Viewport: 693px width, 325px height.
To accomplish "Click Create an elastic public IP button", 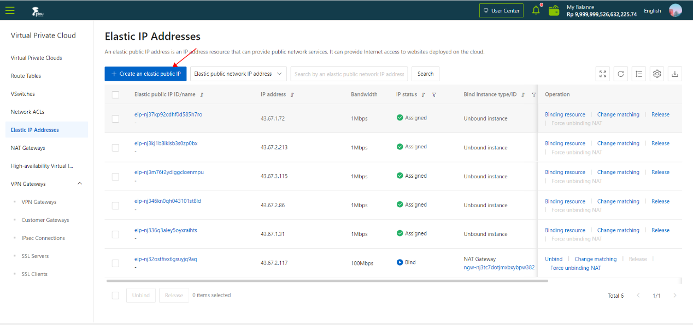I will click(x=146, y=74).
